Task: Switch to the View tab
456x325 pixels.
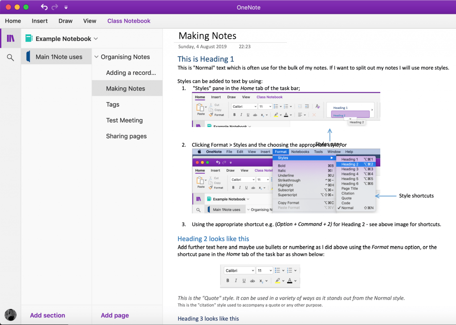Action: (x=90, y=21)
